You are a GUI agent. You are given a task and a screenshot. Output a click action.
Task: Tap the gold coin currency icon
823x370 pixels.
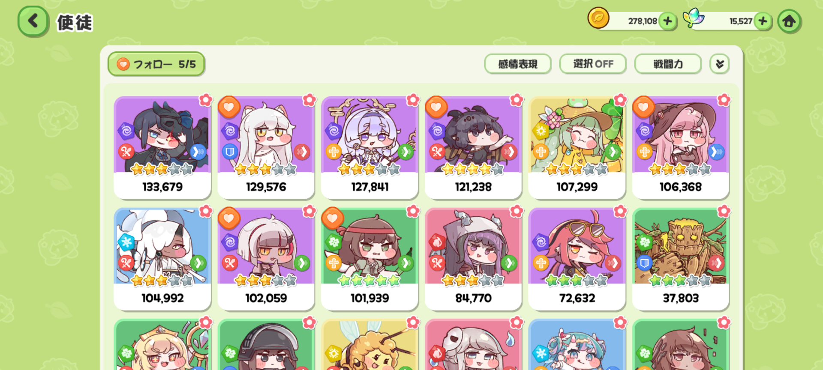click(598, 18)
